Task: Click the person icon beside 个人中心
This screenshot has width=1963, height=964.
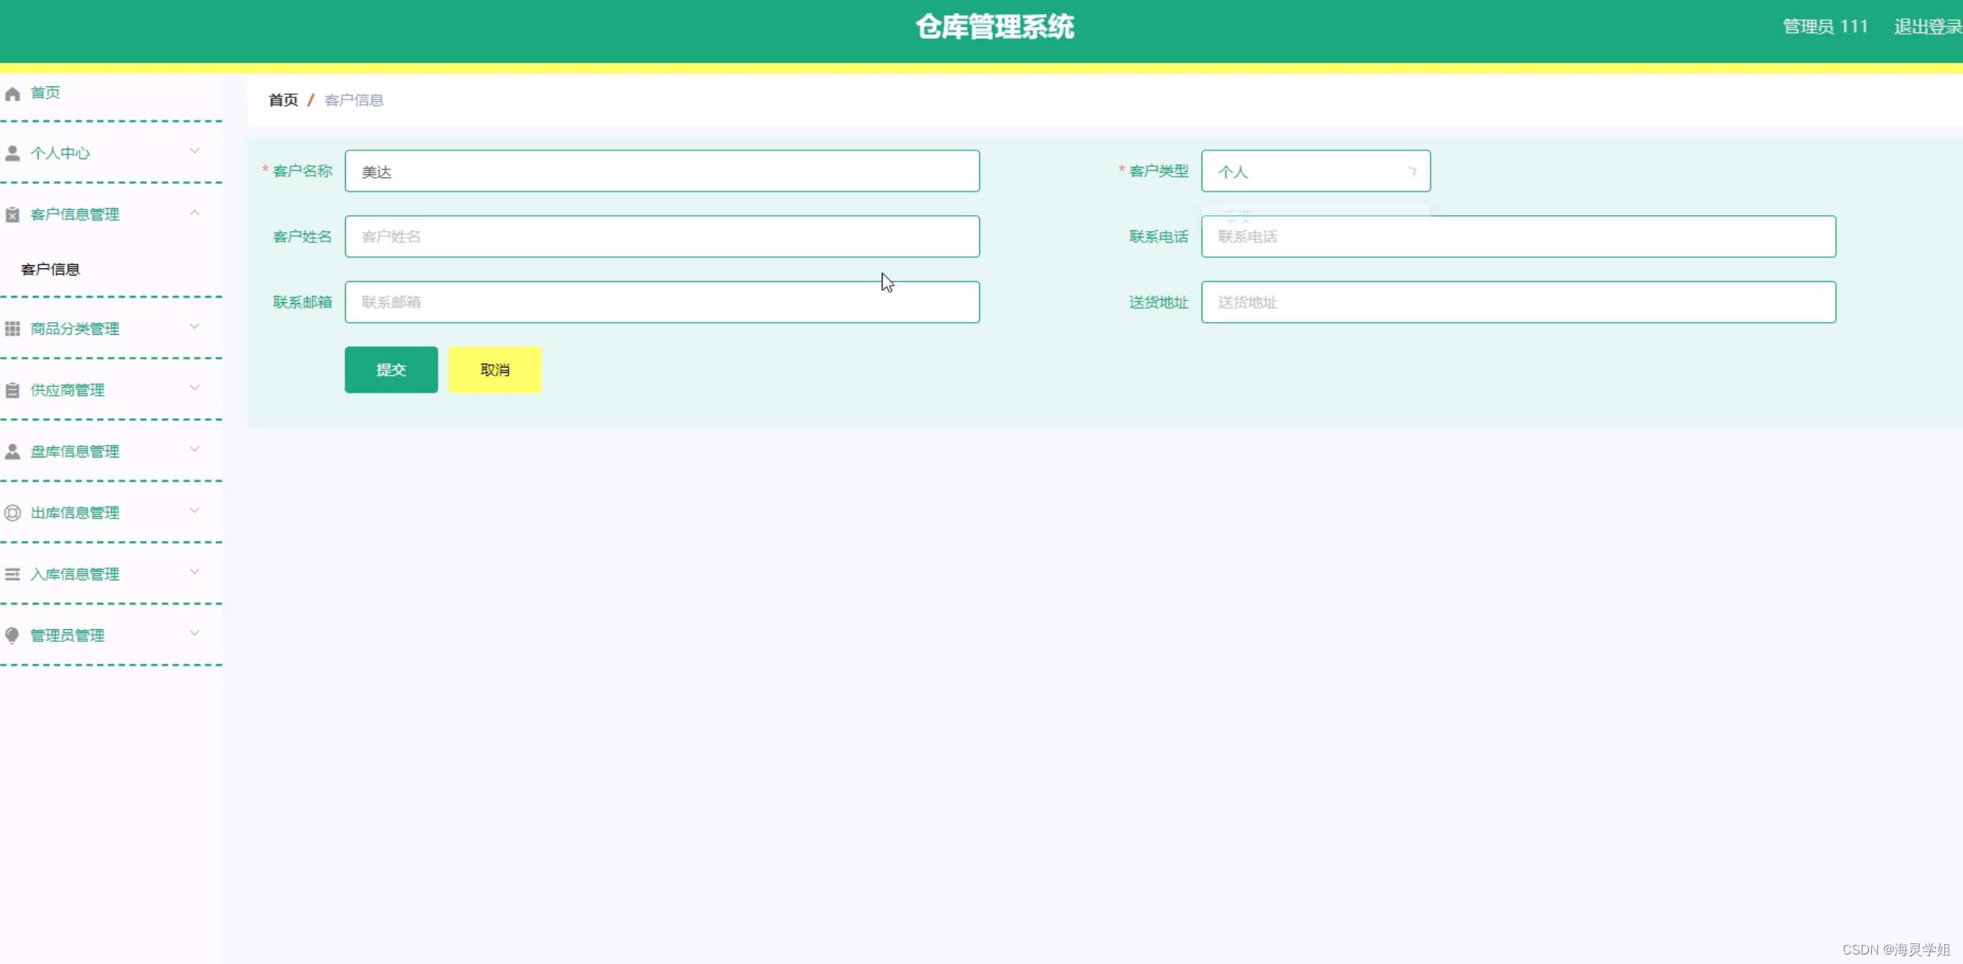Action: (13, 154)
